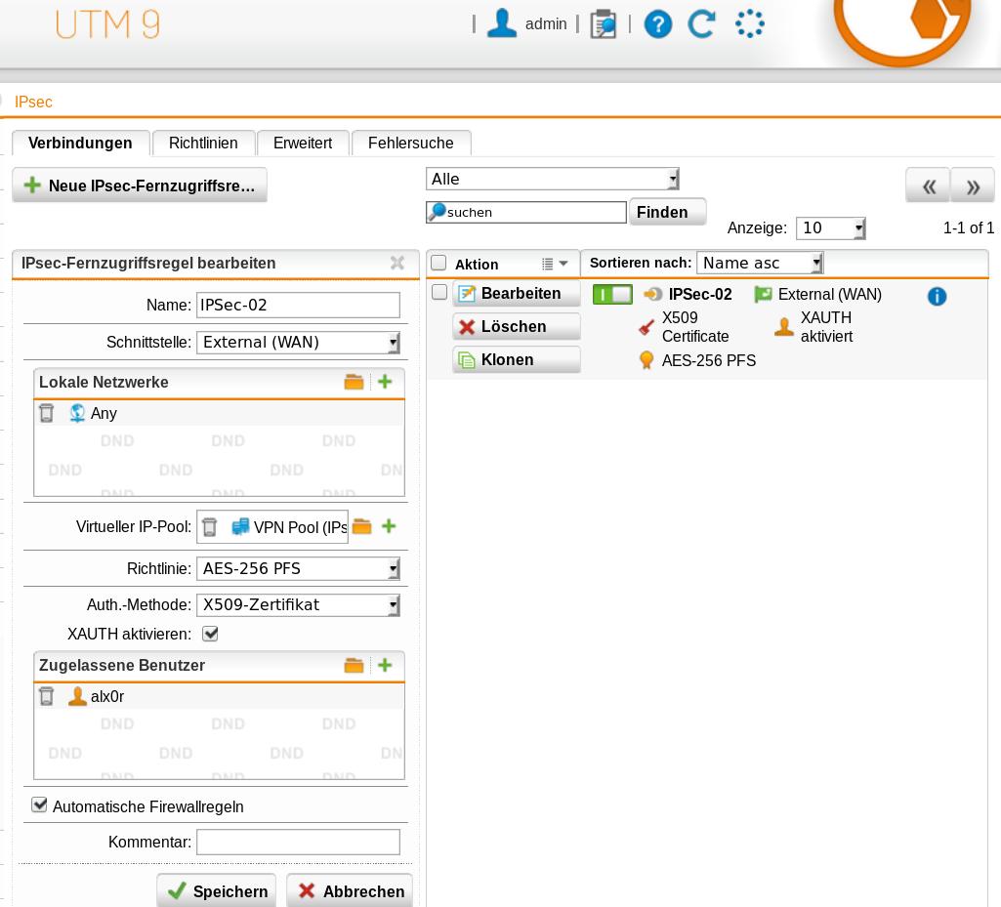Open the Schnittstelle dropdown
This screenshot has width=1001, height=907.
[x=298, y=342]
